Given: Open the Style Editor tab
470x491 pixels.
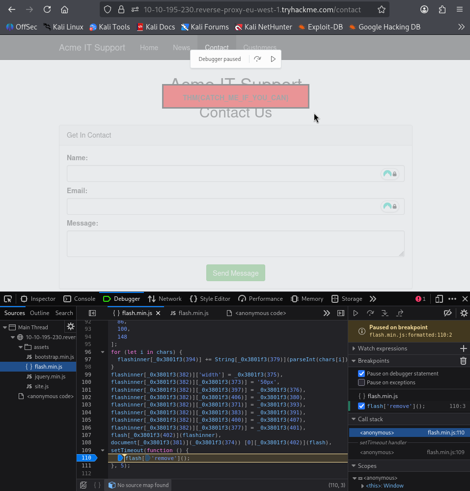Looking at the screenshot, I should click(210, 299).
